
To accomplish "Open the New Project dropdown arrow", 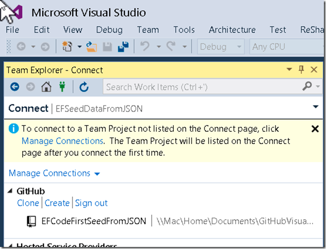I will click(x=79, y=47).
